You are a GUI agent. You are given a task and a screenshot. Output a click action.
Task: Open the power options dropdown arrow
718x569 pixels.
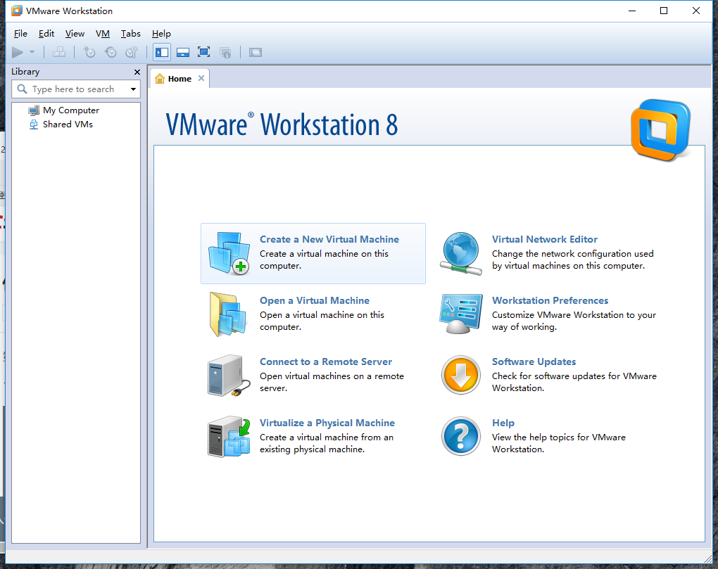[x=32, y=53]
